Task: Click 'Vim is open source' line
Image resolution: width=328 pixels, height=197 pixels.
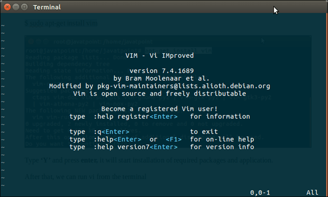Action: [159, 94]
